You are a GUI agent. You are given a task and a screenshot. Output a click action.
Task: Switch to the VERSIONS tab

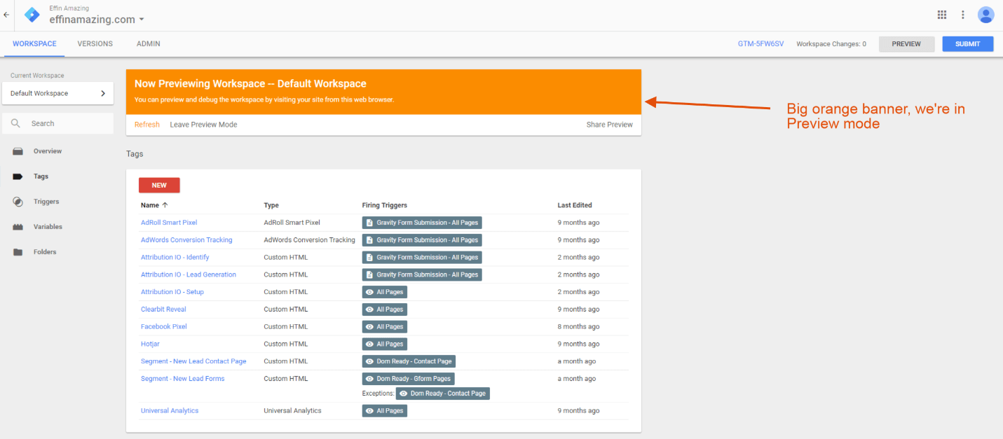pyautogui.click(x=95, y=43)
